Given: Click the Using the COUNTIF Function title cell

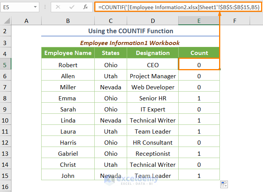Looking at the screenshot, I should [131, 31].
